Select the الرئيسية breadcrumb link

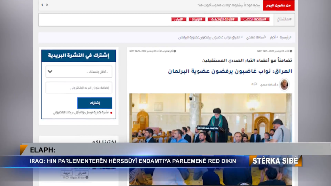(285, 37)
